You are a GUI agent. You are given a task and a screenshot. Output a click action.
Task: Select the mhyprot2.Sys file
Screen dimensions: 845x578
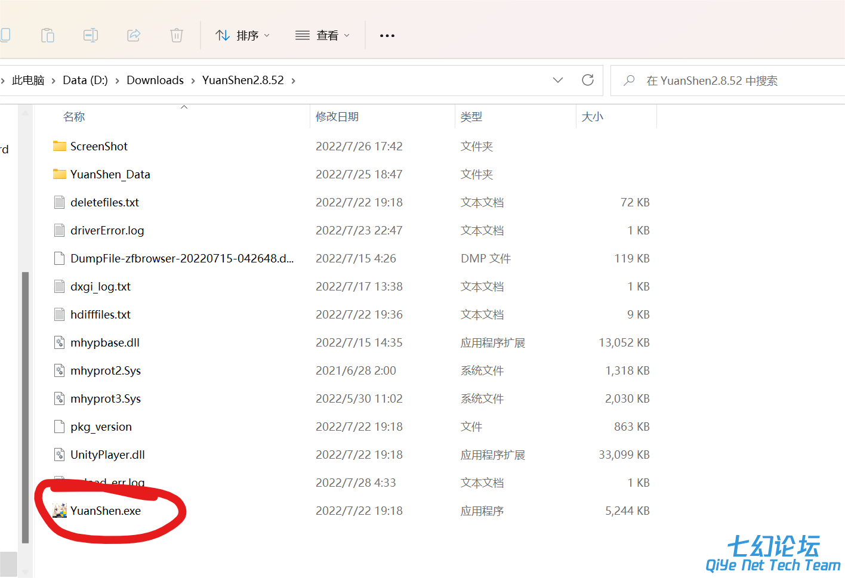(106, 370)
